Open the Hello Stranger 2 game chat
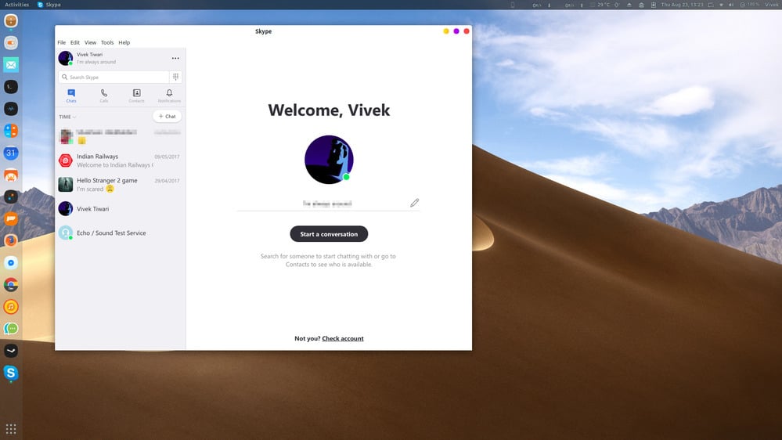 tap(120, 185)
